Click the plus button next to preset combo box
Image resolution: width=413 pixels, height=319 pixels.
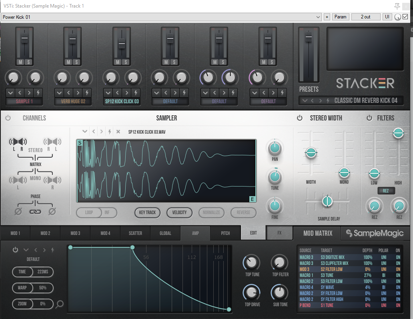tap(327, 17)
